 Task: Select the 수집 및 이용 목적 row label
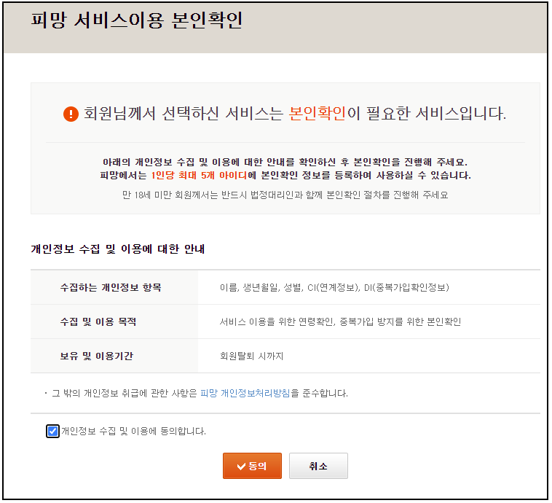pyautogui.click(x=98, y=321)
